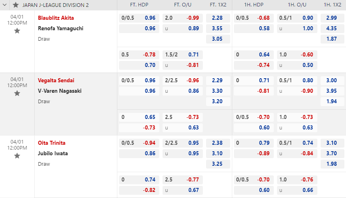346x198 pixels.
Task: Star the Oita Trinita match
Action: (17, 156)
